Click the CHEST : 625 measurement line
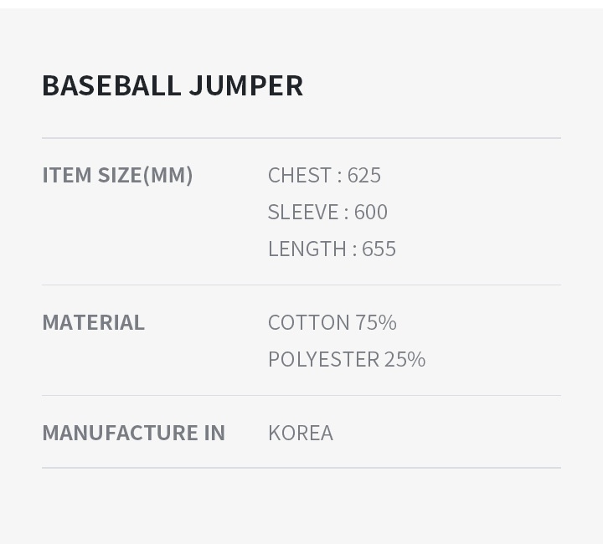The image size is (603, 544). [324, 175]
